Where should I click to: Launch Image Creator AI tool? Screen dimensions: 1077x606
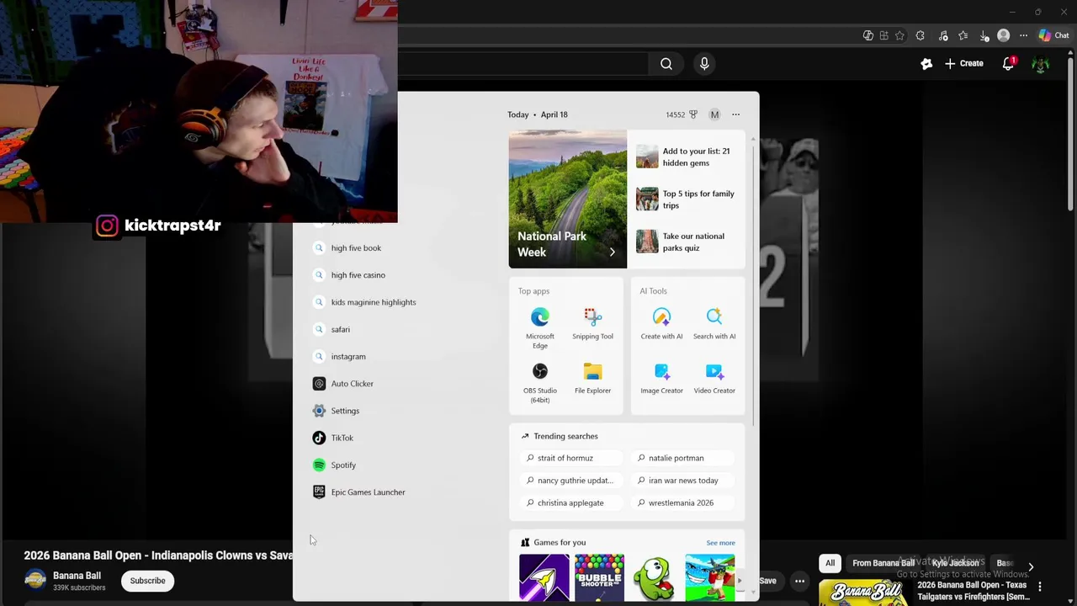(x=661, y=378)
